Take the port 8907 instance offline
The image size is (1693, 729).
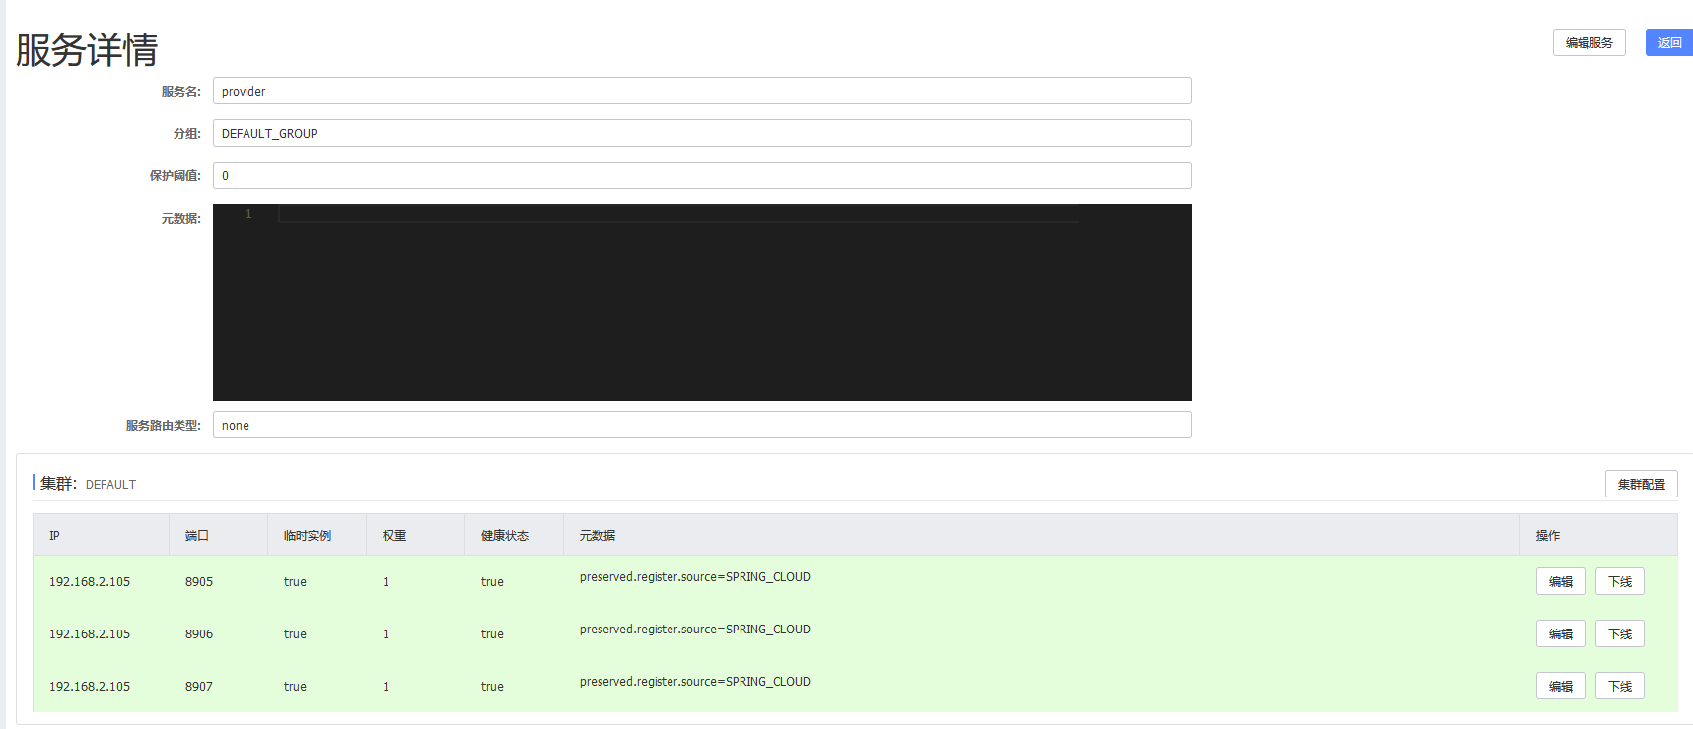pos(1619,686)
